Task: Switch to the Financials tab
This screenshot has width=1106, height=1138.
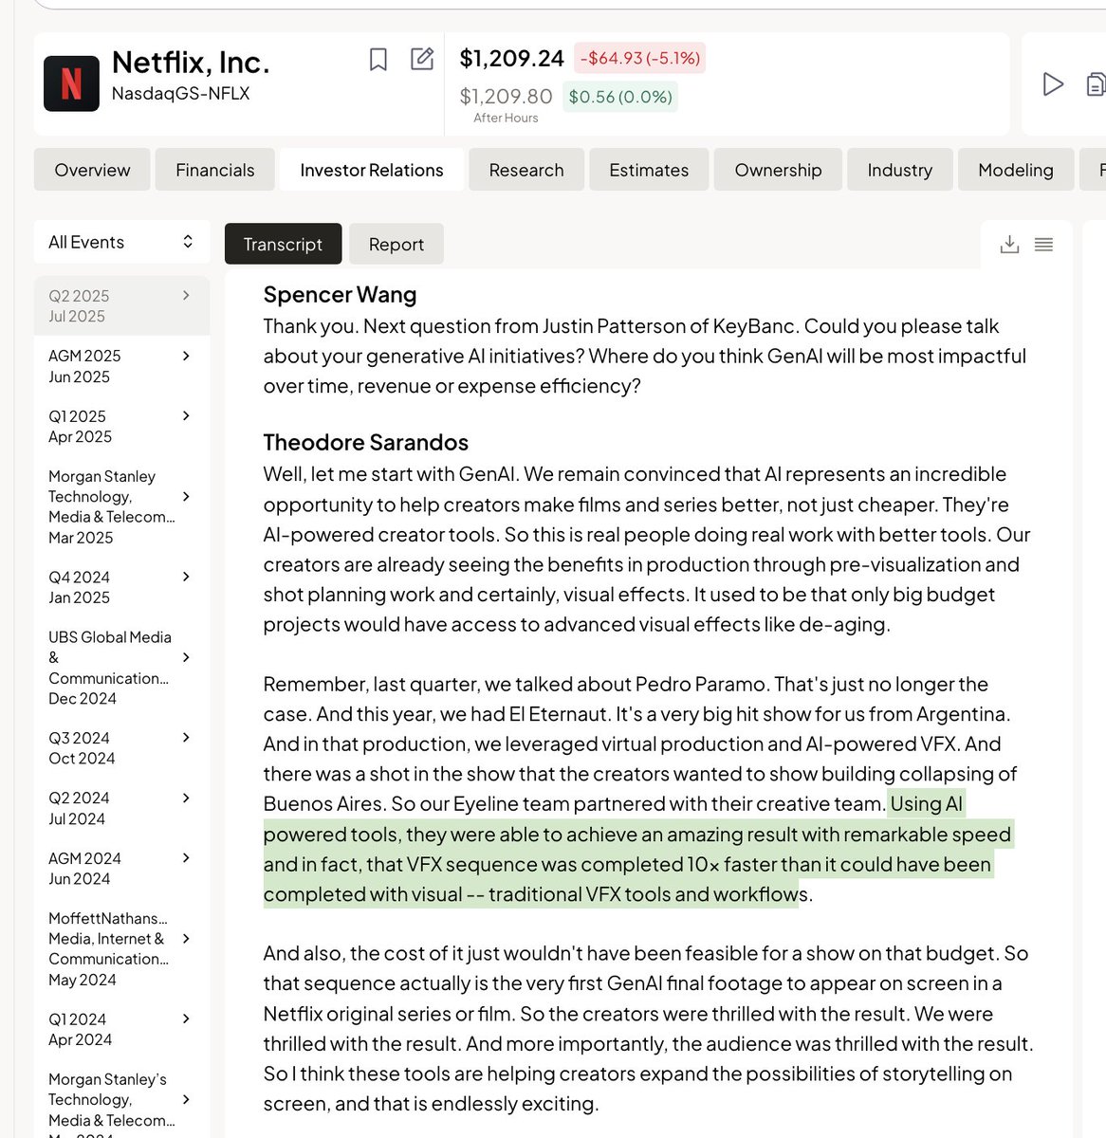Action: tap(215, 170)
